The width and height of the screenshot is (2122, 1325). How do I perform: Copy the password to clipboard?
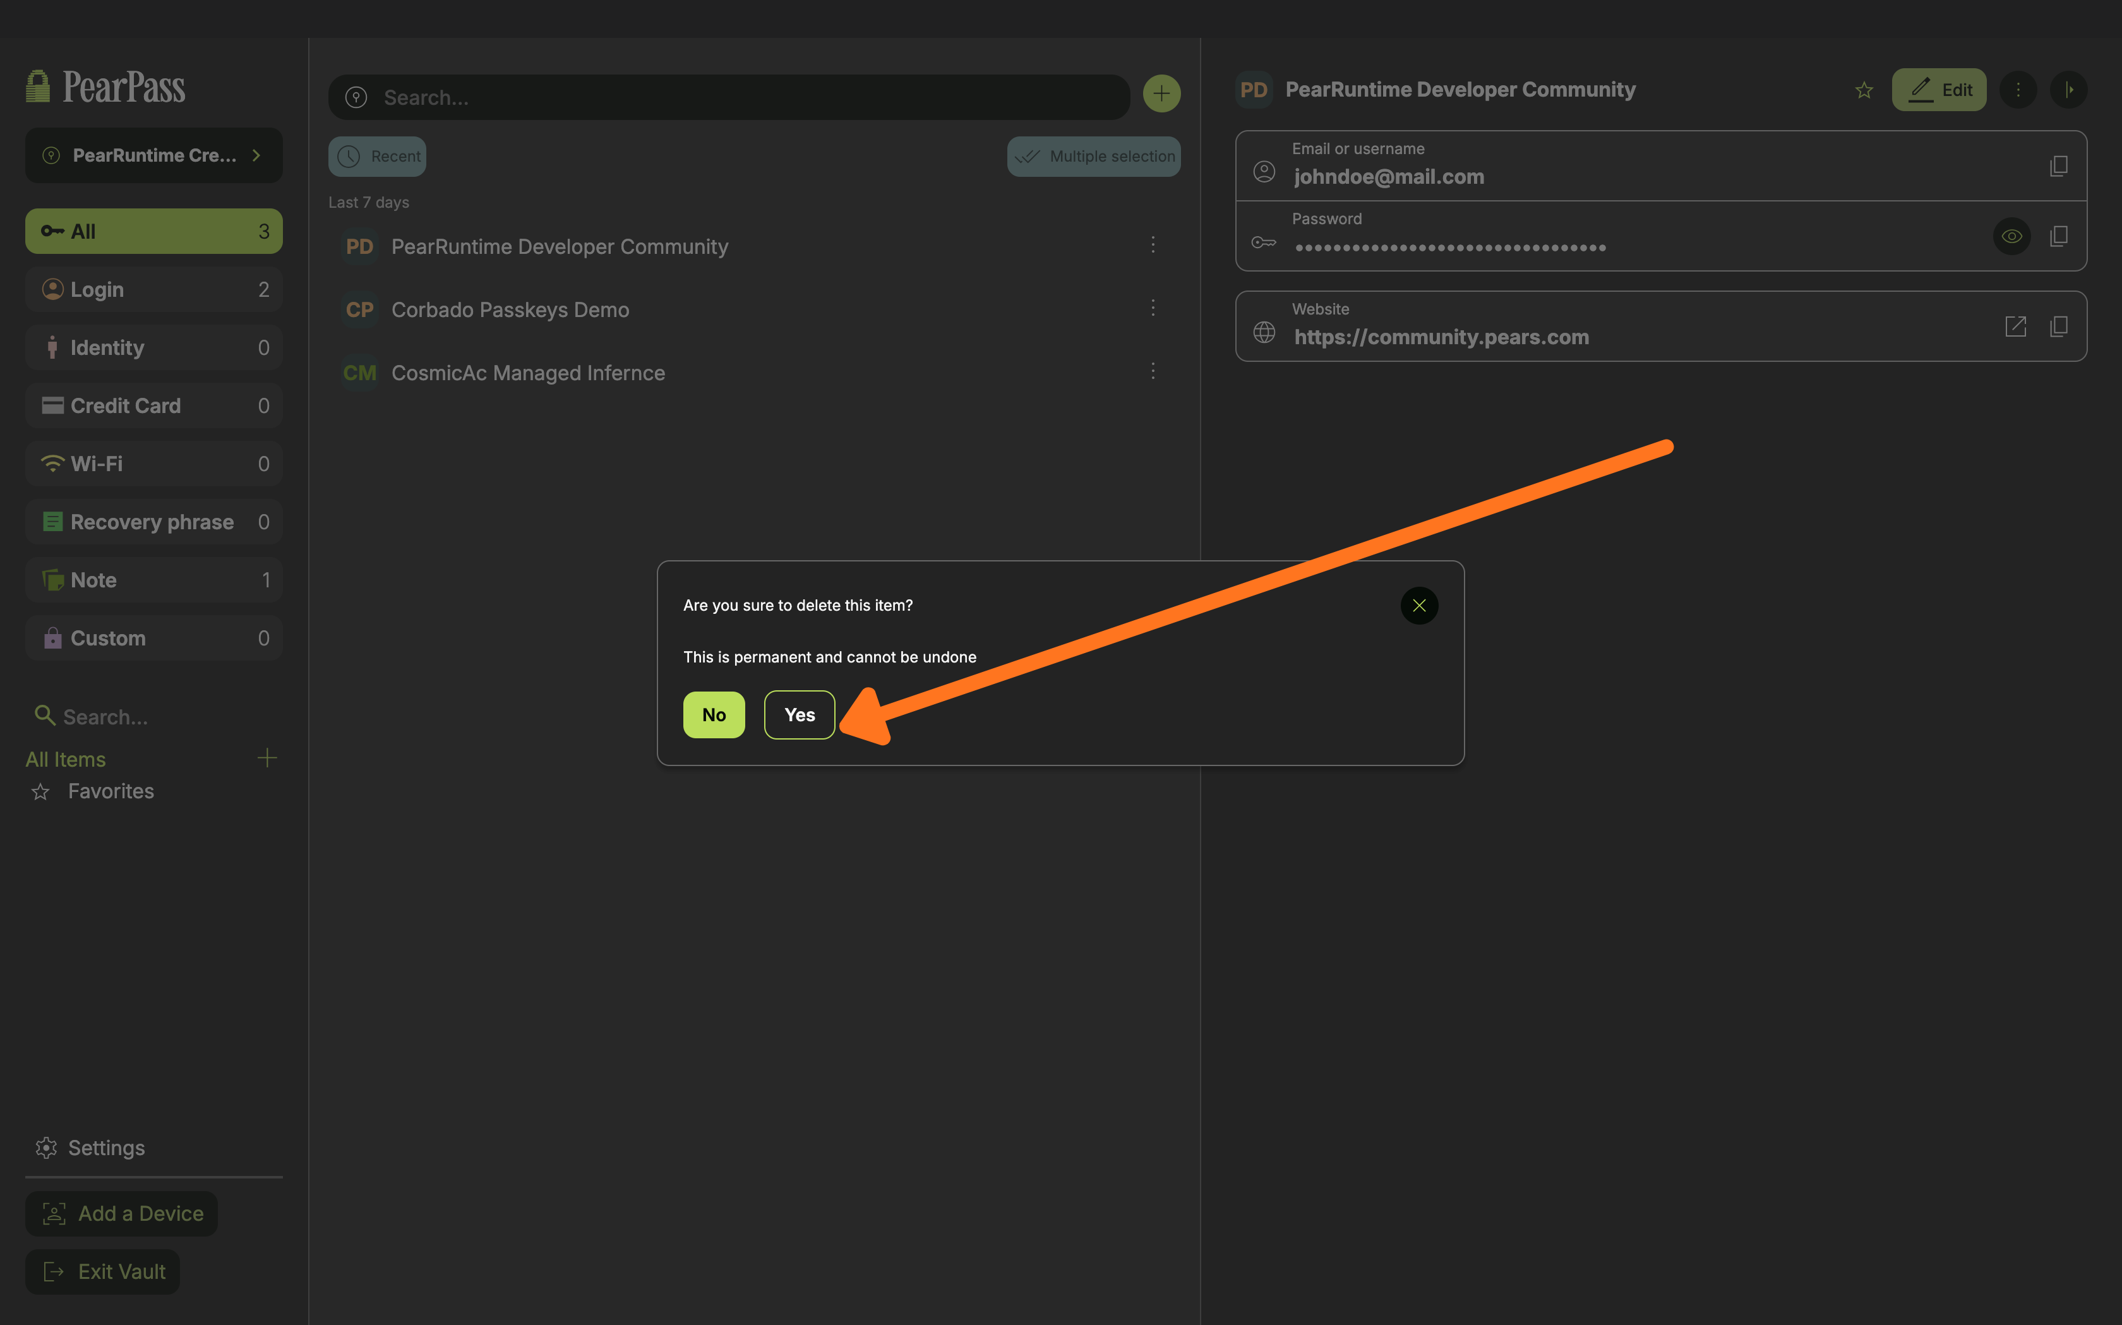[x=2058, y=236]
